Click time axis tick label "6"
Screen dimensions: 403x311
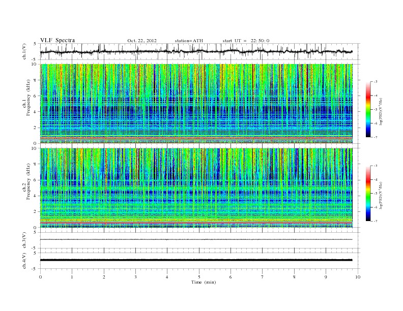tap(231, 277)
